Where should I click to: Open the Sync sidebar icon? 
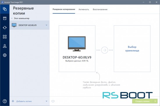tap(5, 28)
